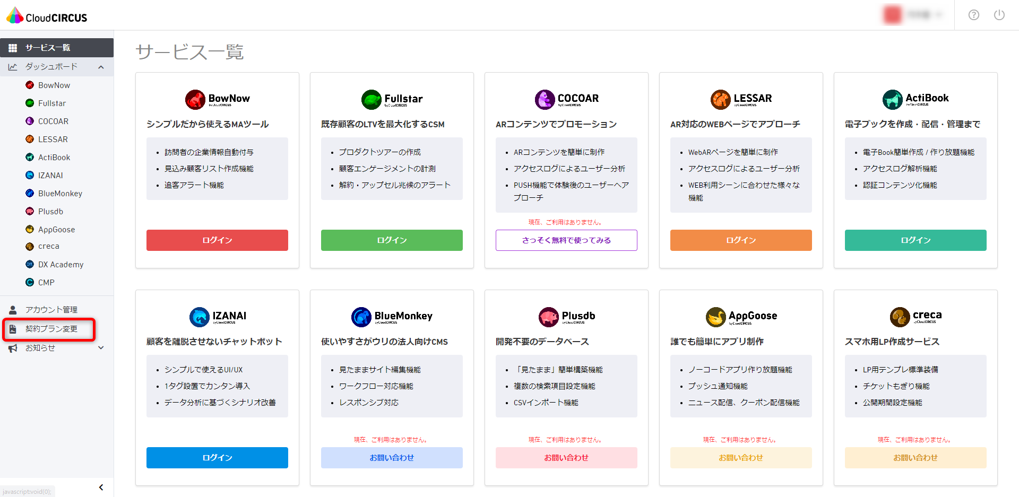The height and width of the screenshot is (497, 1019).
Task: Click the orange ログイン button for LESSAR
Action: 741,240
